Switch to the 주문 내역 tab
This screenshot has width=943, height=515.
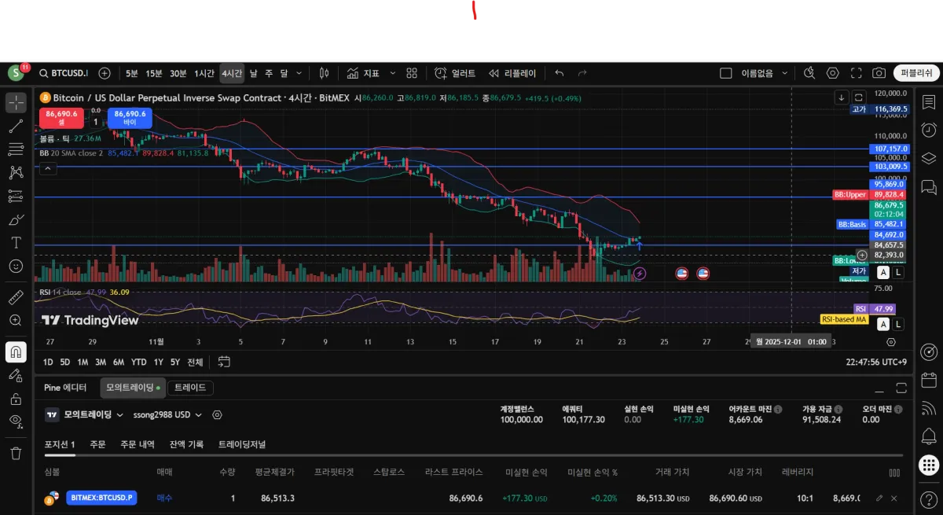point(138,444)
